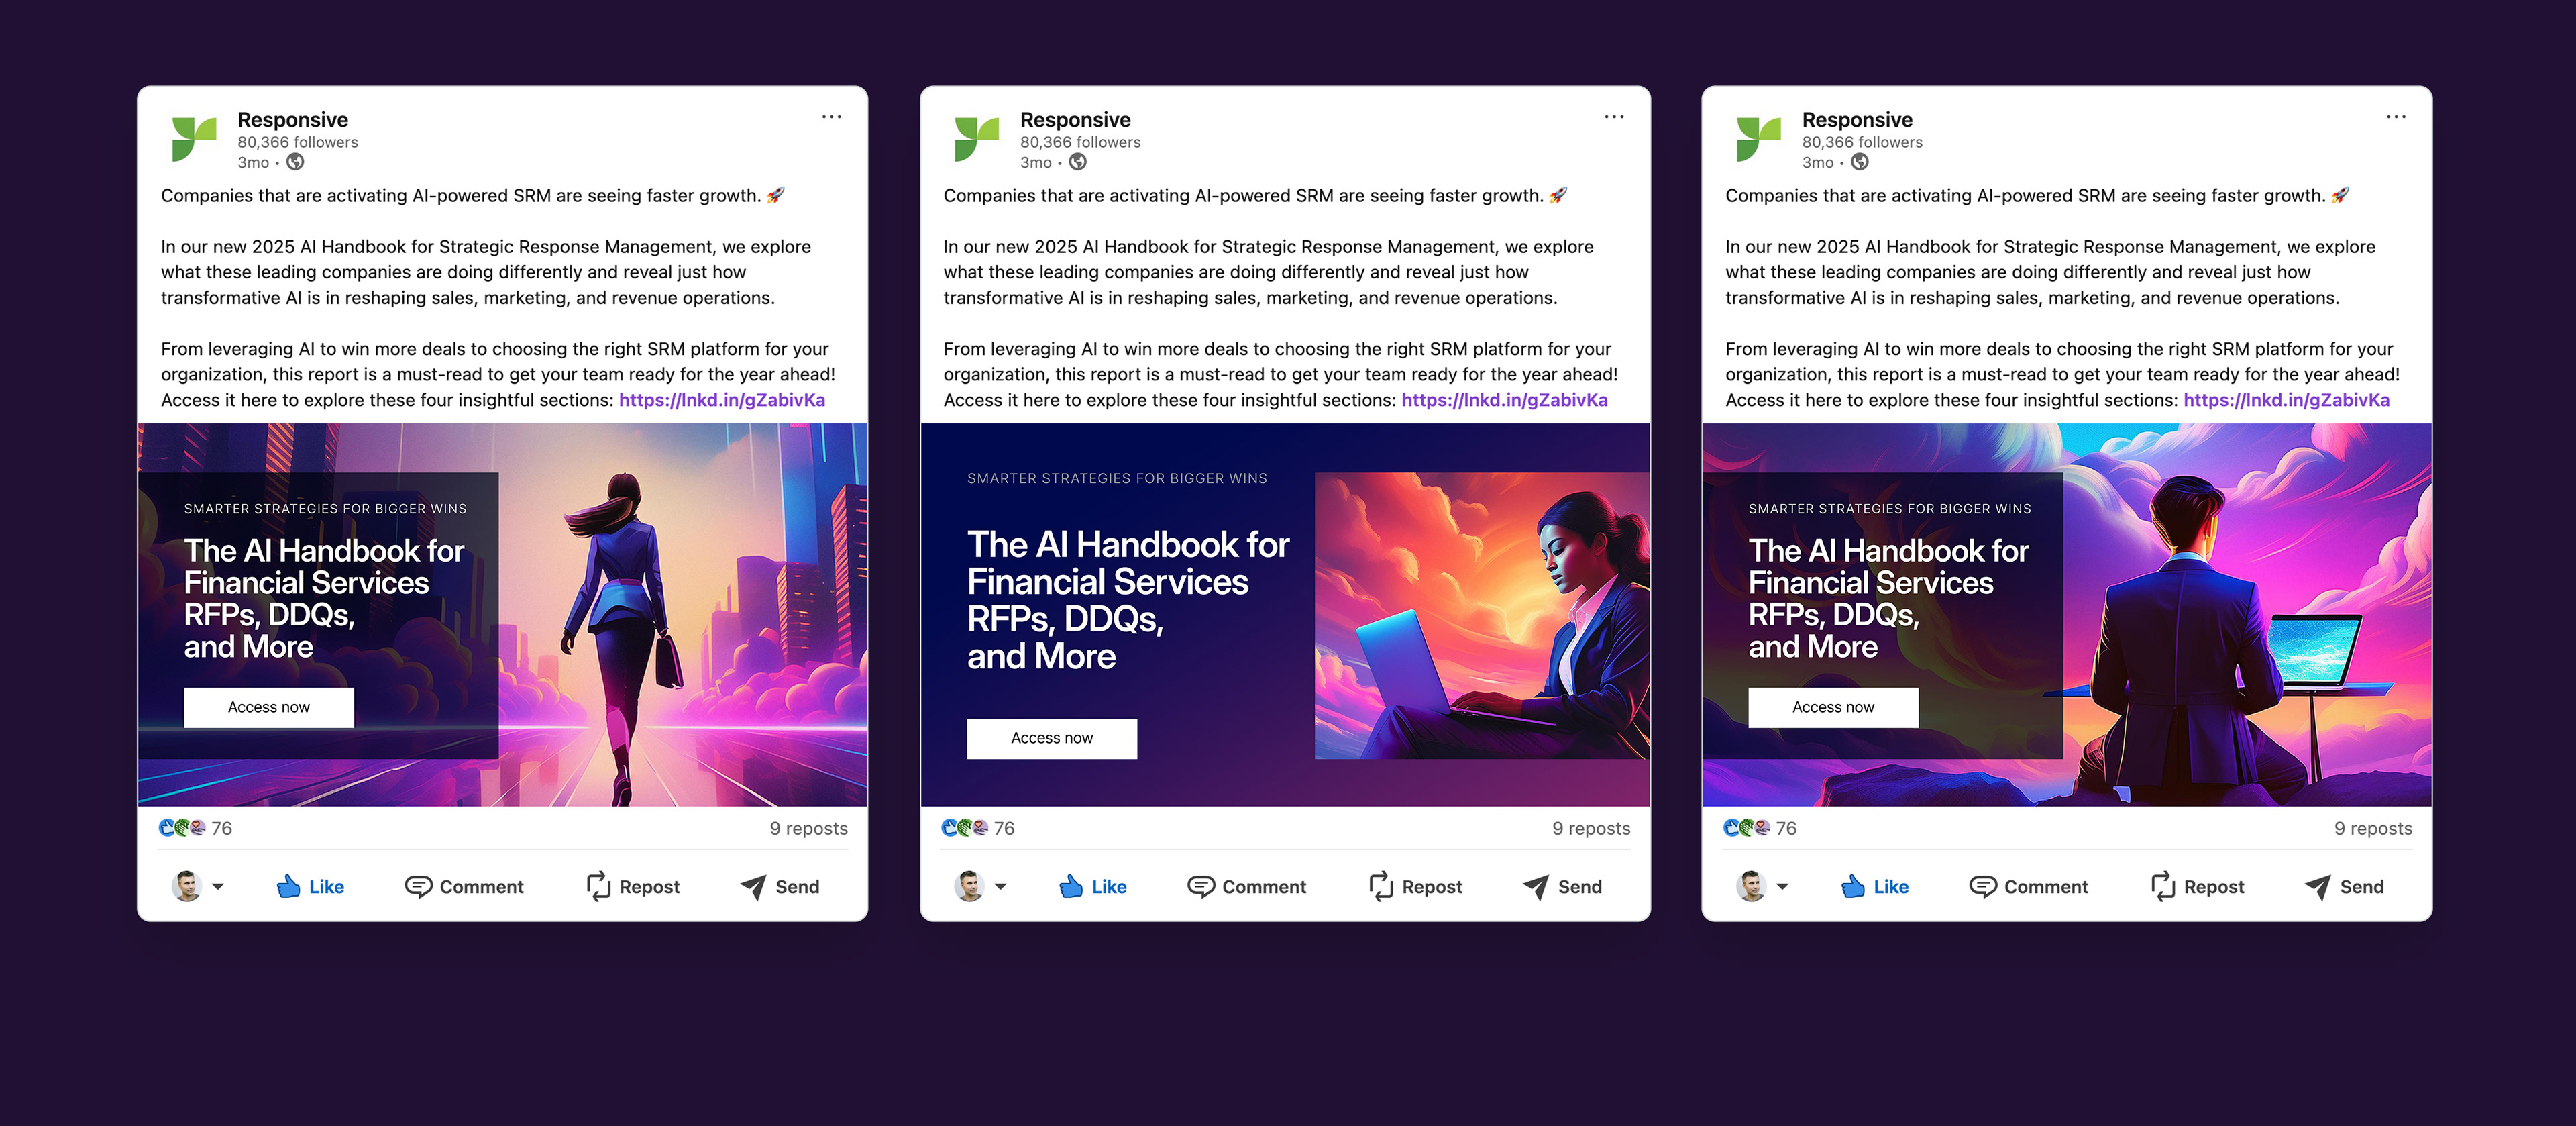
Task: Click Send on the first post
Action: [x=780, y=886]
